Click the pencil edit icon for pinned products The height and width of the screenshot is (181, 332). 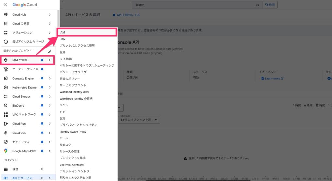point(50,51)
